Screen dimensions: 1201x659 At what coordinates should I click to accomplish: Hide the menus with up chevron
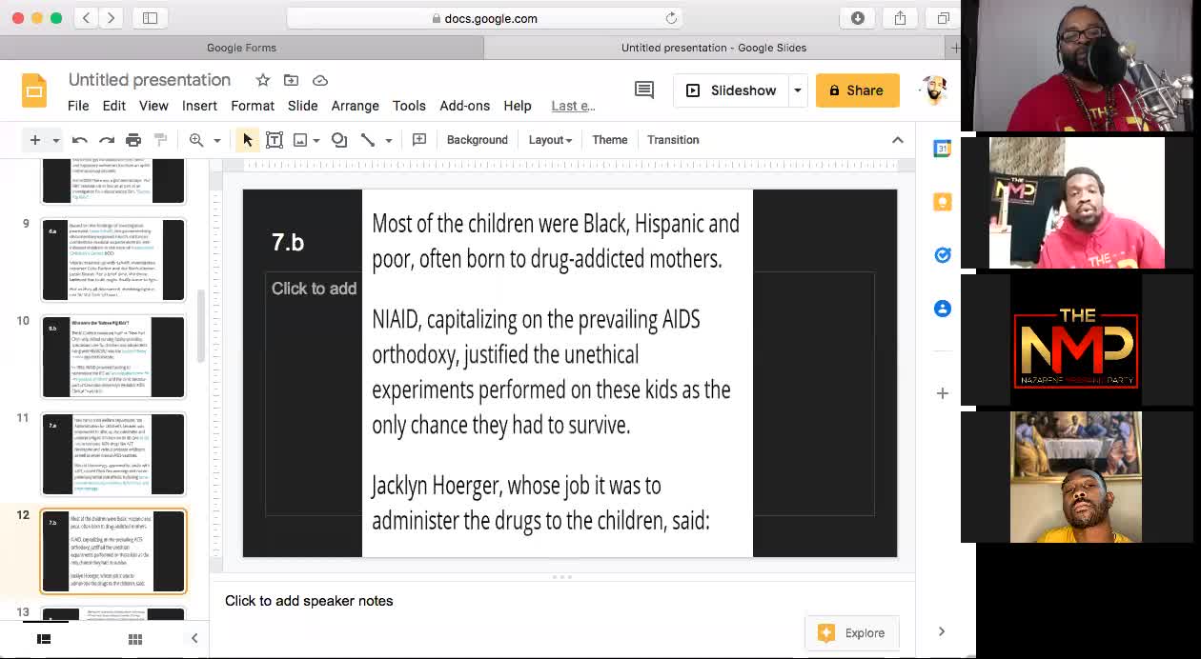898,140
